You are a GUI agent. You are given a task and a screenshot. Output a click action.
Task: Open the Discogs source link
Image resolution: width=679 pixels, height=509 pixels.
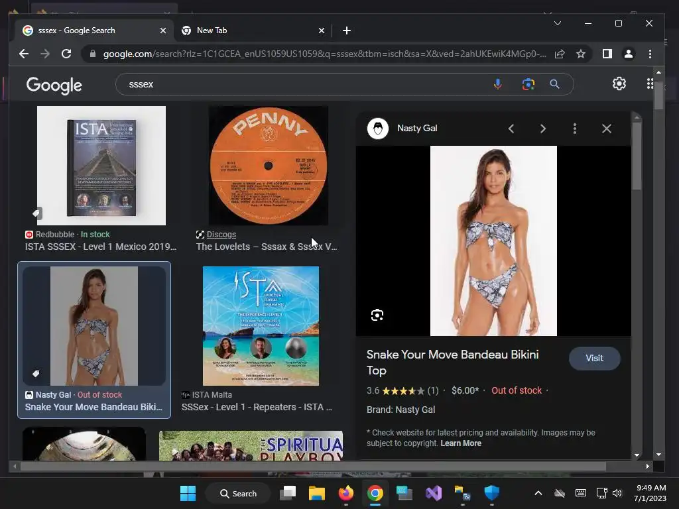221,234
